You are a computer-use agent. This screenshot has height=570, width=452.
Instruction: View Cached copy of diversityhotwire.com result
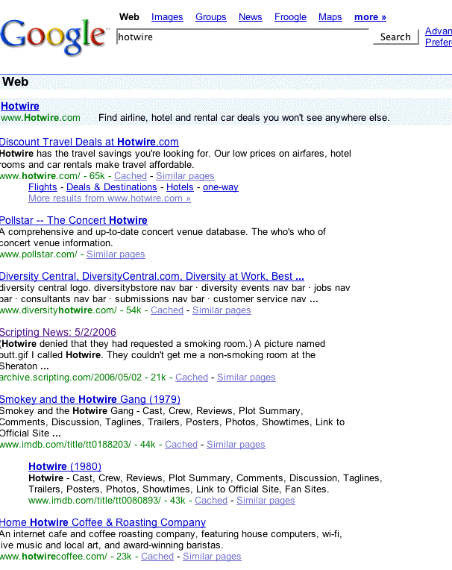click(x=166, y=310)
